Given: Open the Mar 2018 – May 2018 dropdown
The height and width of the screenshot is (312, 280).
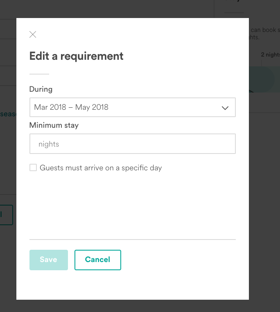Looking at the screenshot, I should tap(123, 107).
